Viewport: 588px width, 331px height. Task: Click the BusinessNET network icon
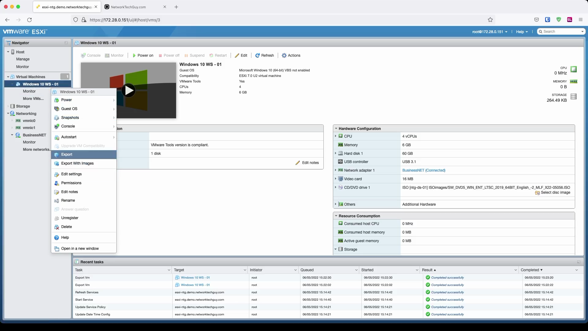(x=18, y=135)
